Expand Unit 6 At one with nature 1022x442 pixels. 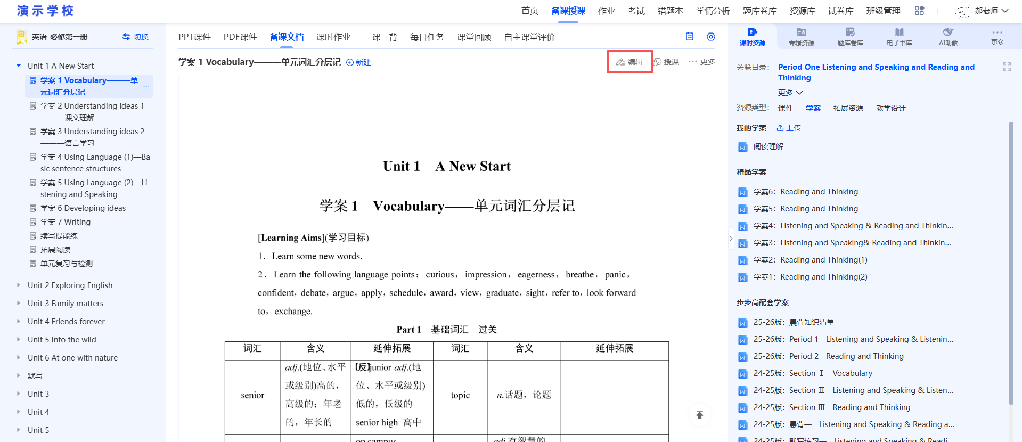click(x=19, y=357)
